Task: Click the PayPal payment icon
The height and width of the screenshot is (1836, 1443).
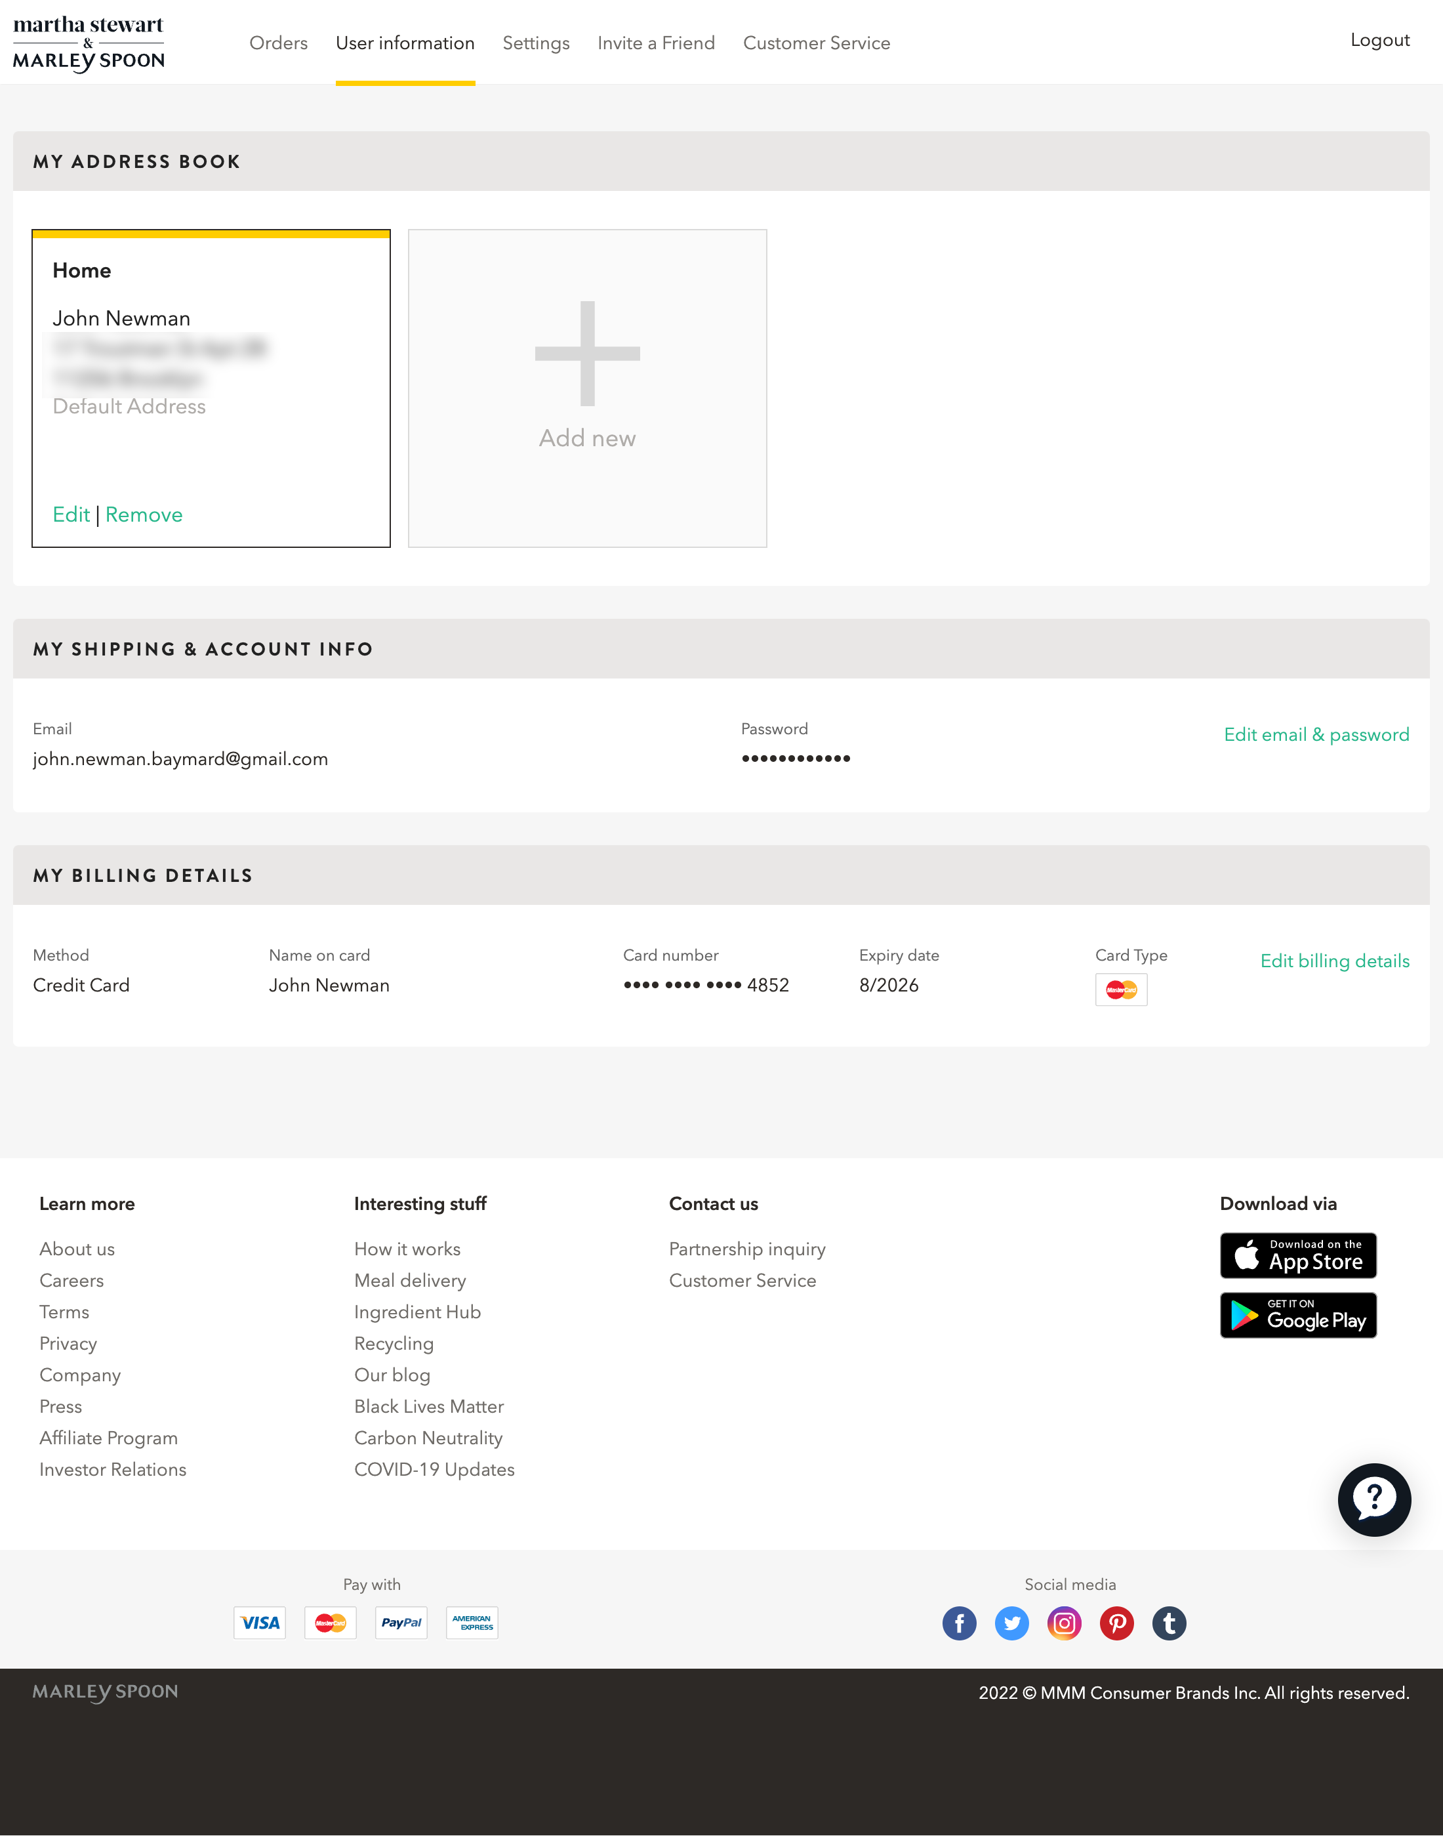Action: click(x=401, y=1622)
